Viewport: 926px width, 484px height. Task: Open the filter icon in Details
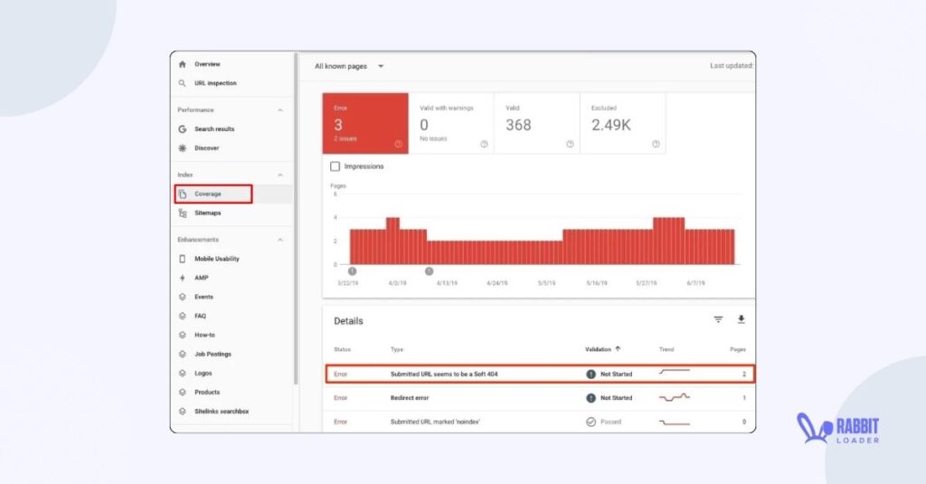pyautogui.click(x=718, y=319)
